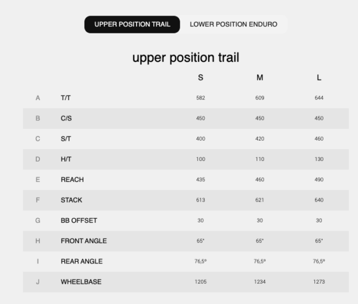Select the Upper Position Trail tab
The height and width of the screenshot is (304, 358).
pos(132,24)
